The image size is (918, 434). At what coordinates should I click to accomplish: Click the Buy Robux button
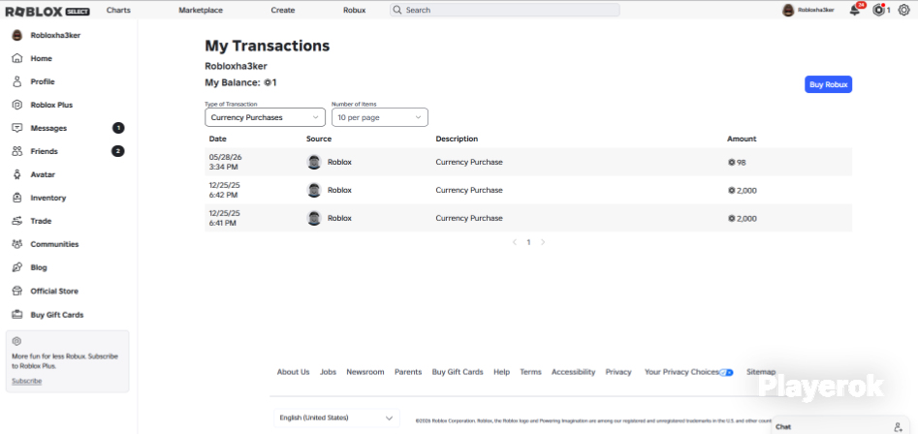(x=829, y=84)
